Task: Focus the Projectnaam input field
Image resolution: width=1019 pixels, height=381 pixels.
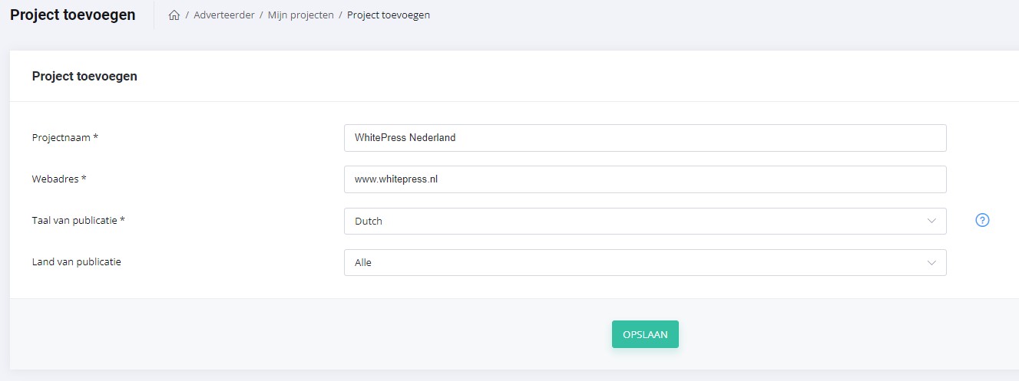Action: point(645,138)
